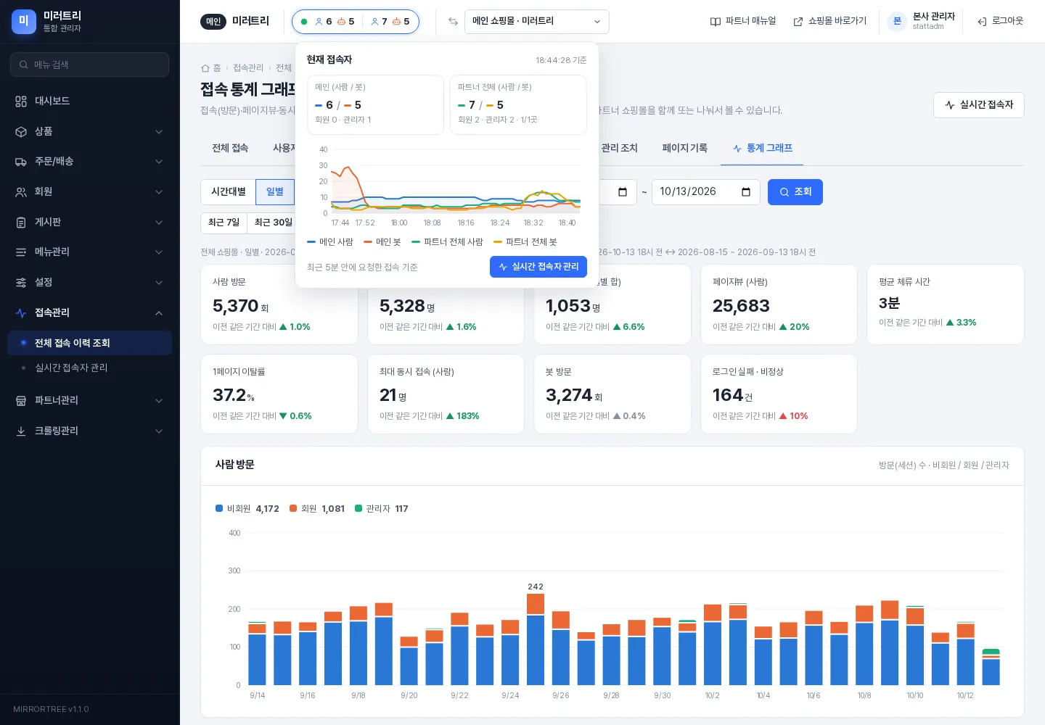Toggle the 파트너 전체 사람 legend series
Viewport: 1045px width, 725px height.
[x=447, y=242]
